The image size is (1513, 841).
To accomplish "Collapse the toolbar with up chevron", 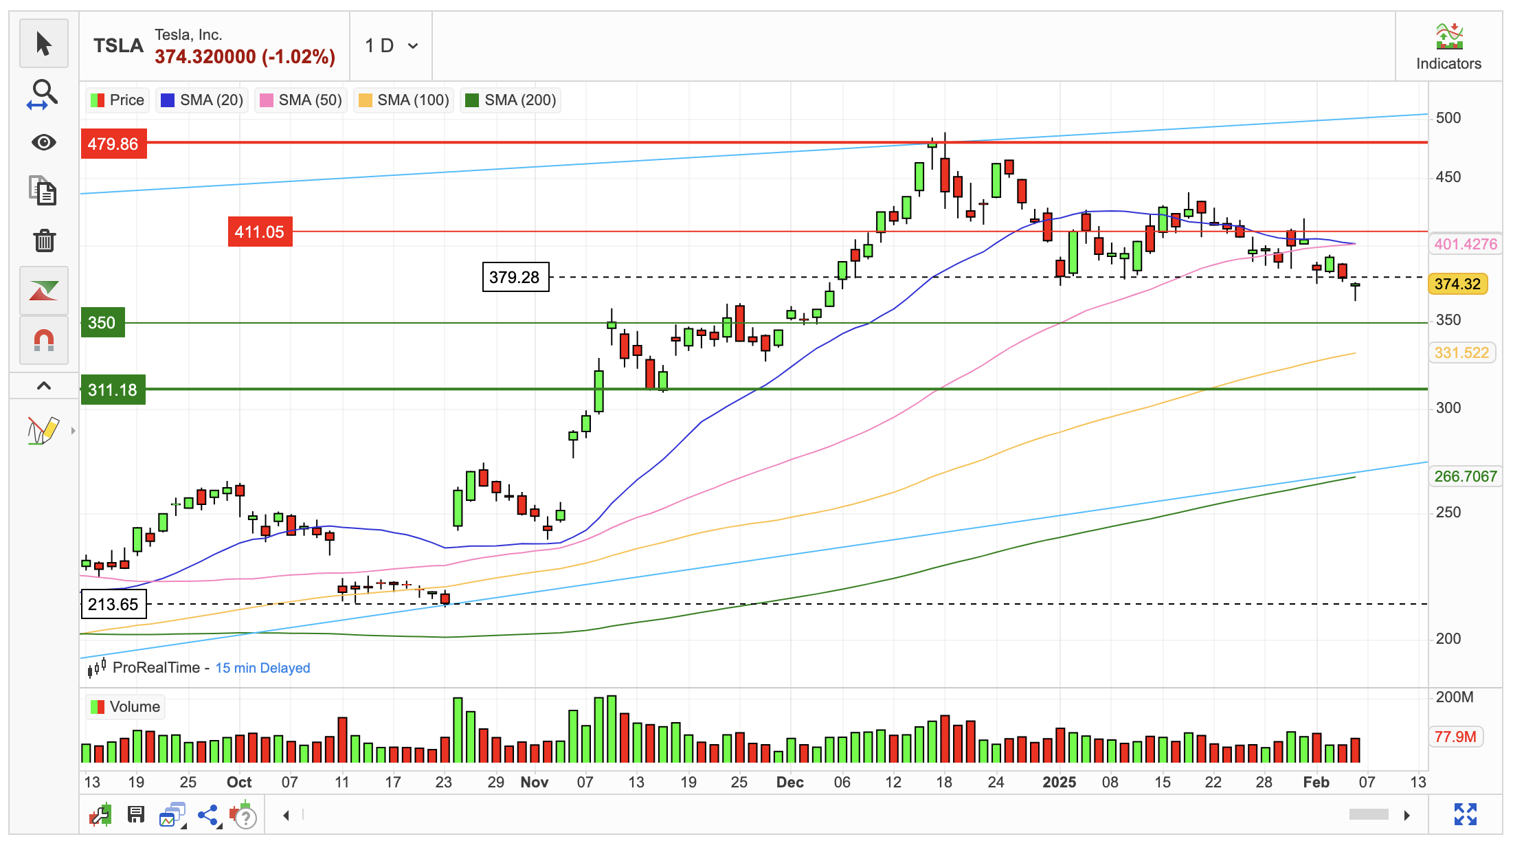I will point(44,385).
